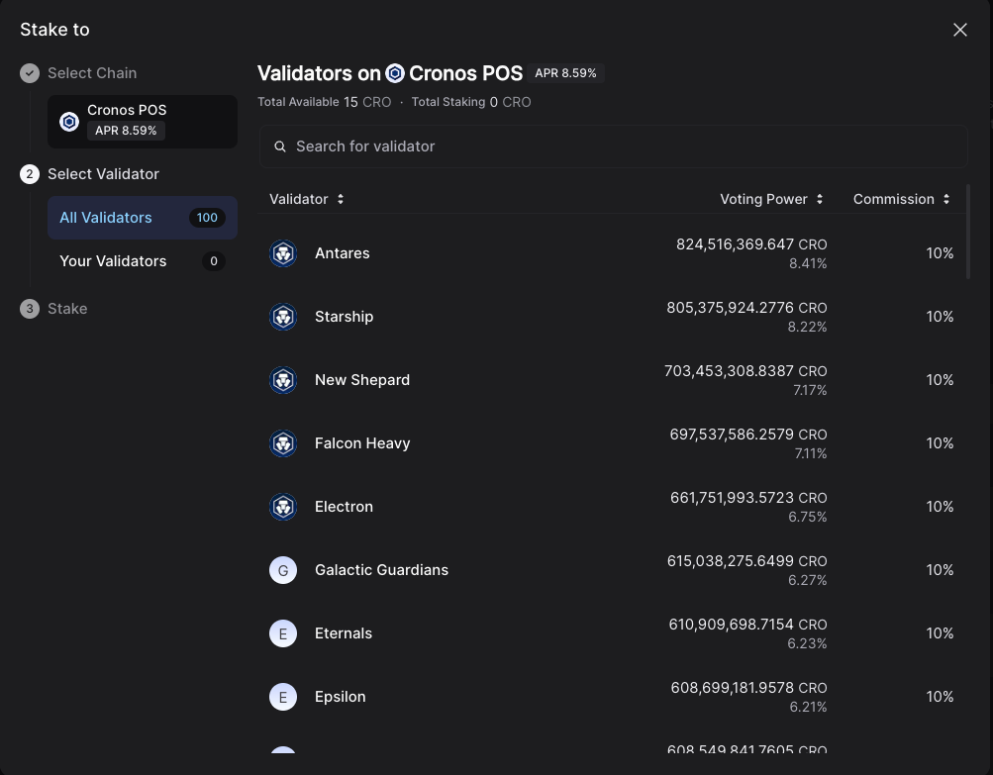Click the Falcon Heavy validator icon
Image resolution: width=993 pixels, height=775 pixels.
pos(283,443)
